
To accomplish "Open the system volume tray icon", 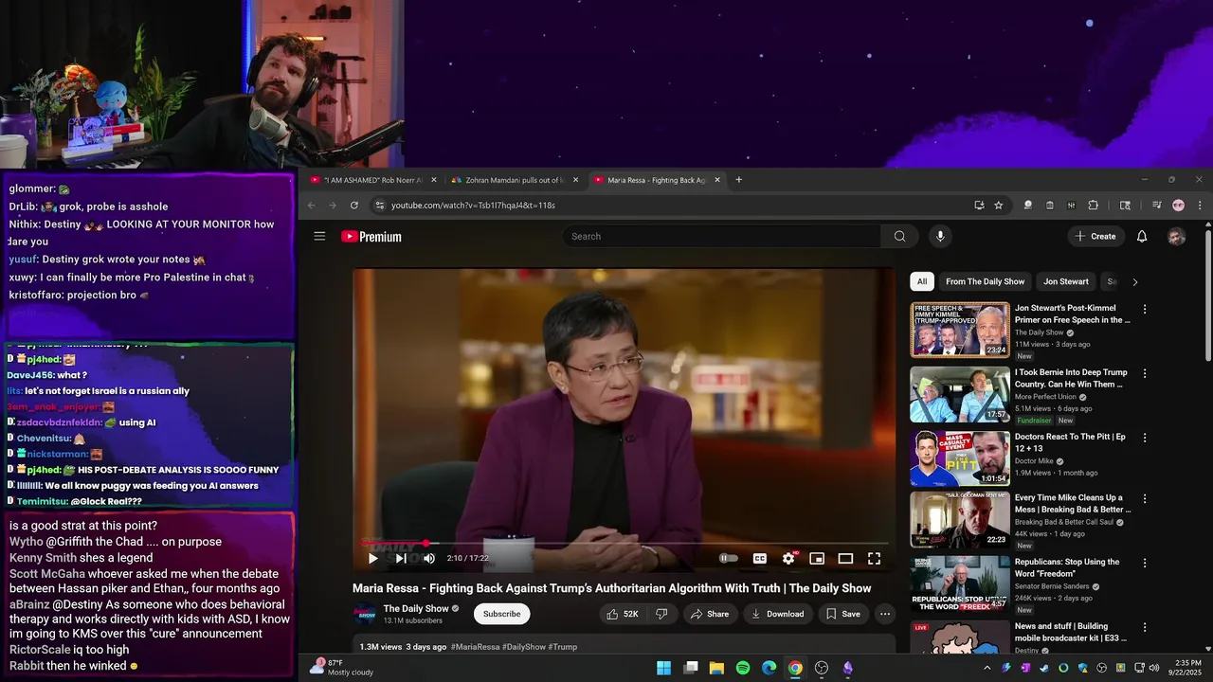I will coord(1153,668).
